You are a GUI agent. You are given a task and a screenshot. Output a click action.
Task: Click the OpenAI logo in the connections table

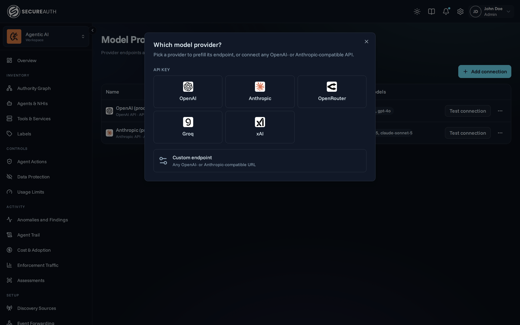109,111
